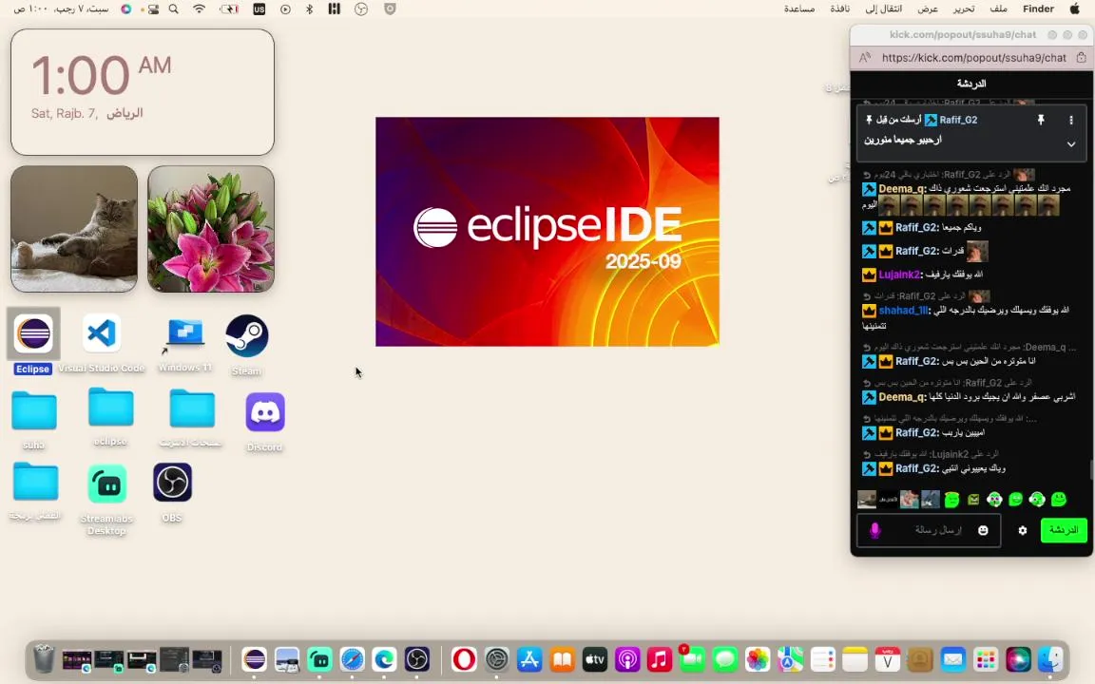Click the Eclipse icon in the Dock
The height and width of the screenshot is (684, 1095).
[254, 659]
